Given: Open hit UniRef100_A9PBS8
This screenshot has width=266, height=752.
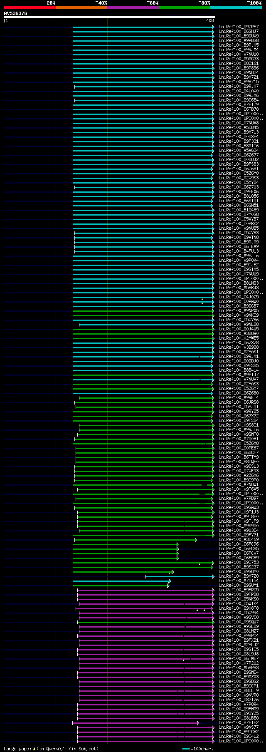Looking at the screenshot, I should click(x=239, y=40).
